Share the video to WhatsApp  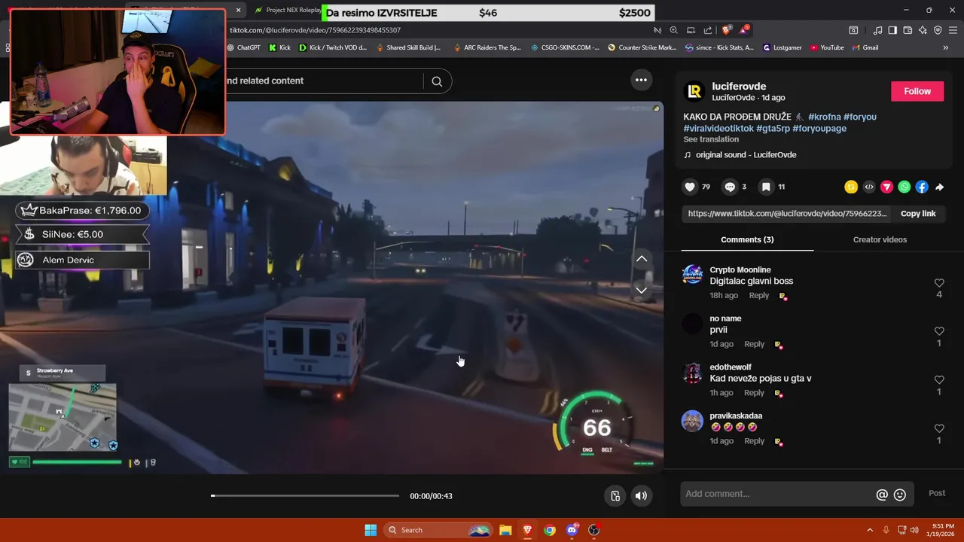pyautogui.click(x=905, y=187)
